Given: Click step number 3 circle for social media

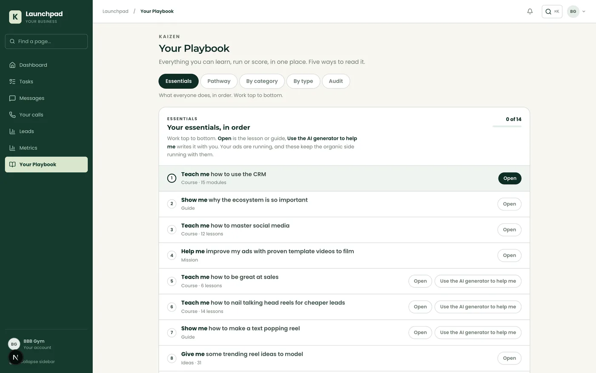Looking at the screenshot, I should click(172, 230).
